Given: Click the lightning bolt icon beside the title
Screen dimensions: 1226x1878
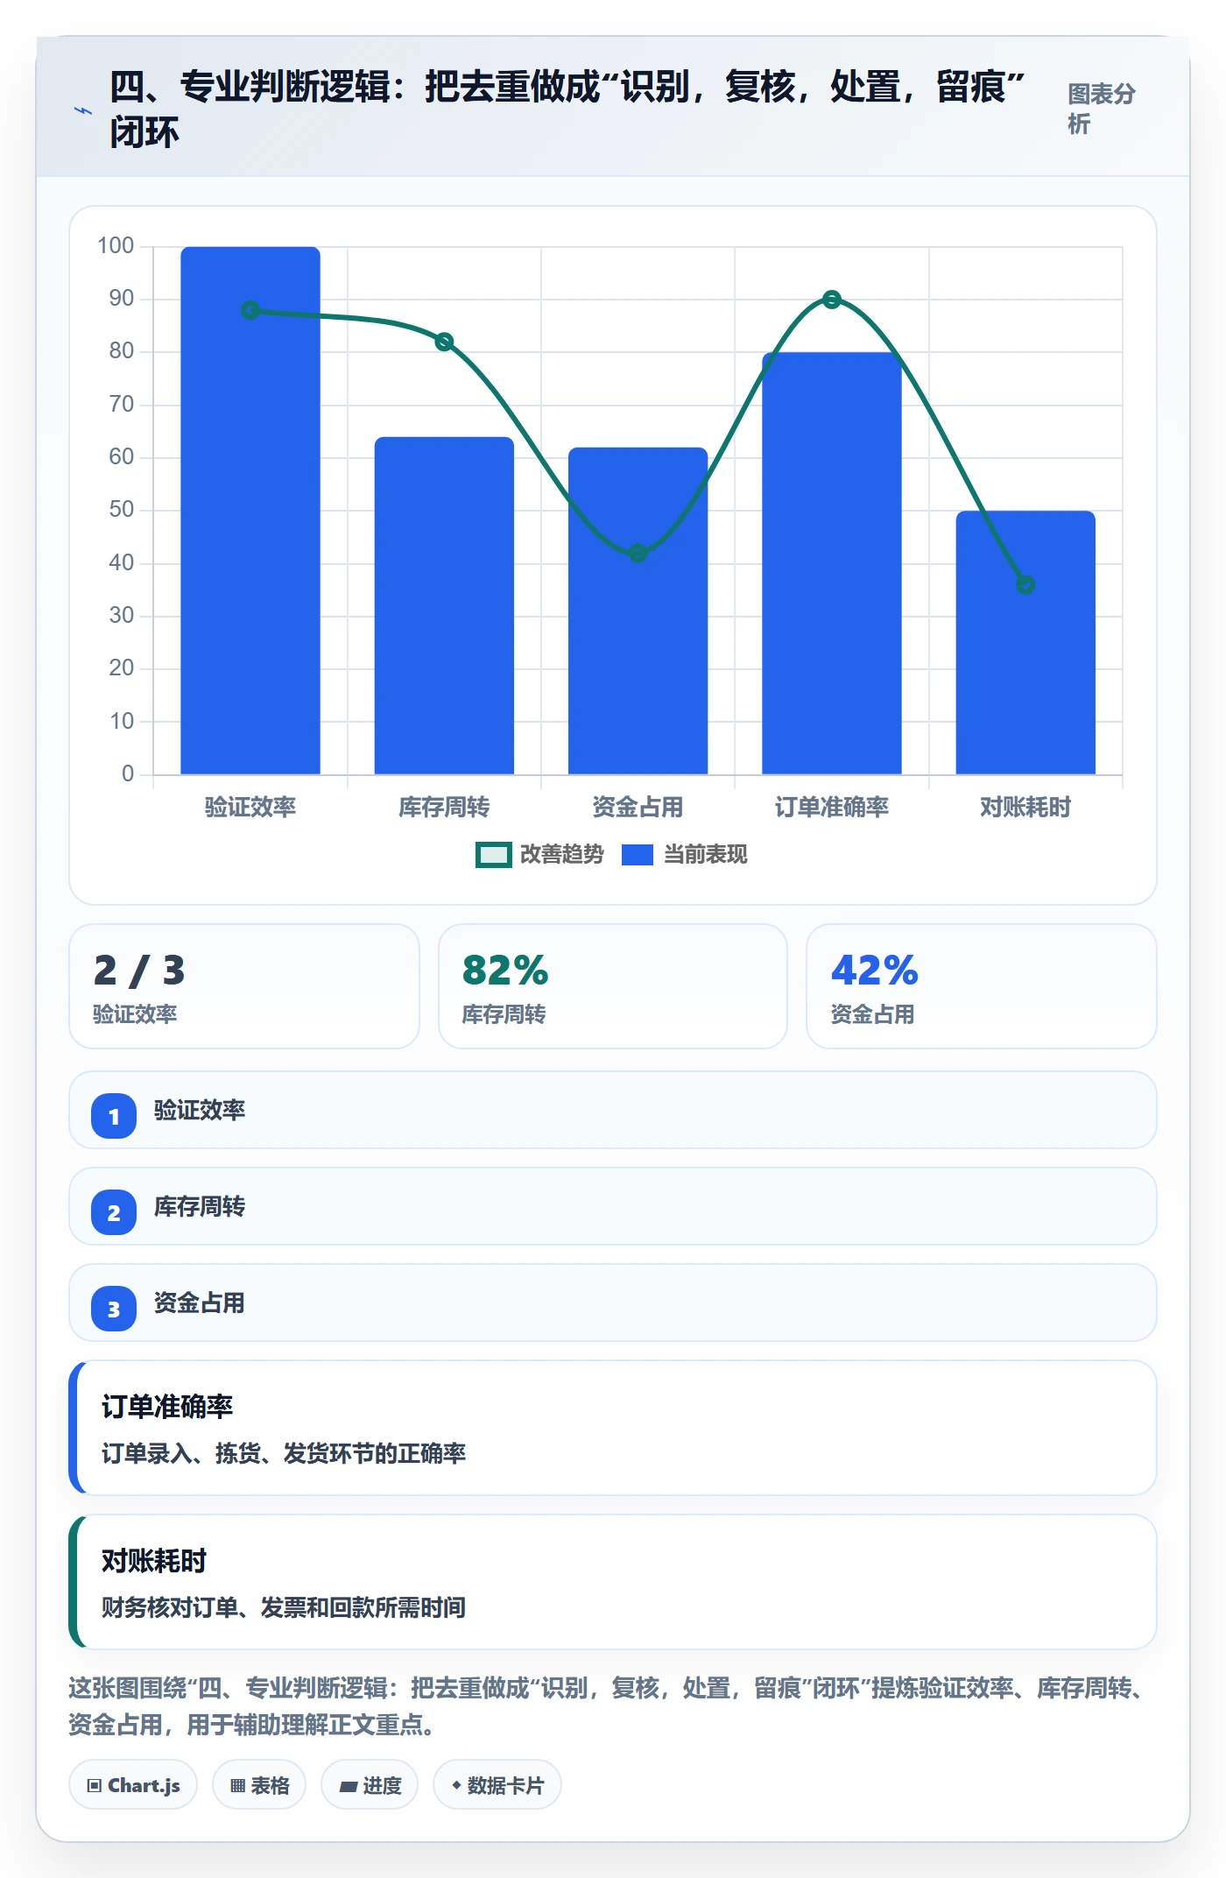Looking at the screenshot, I should pyautogui.click(x=82, y=110).
